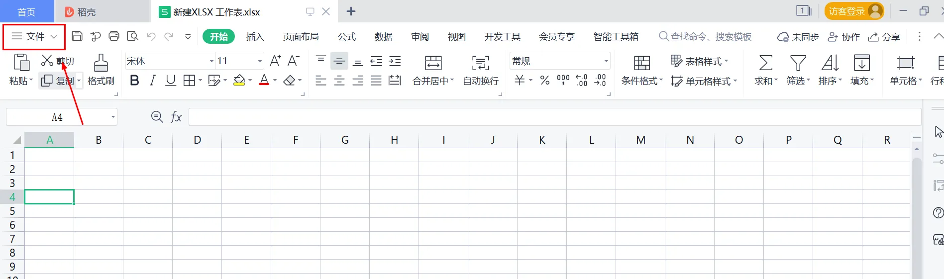
Task: Click the Redo arrow icon
Action: 169,36
